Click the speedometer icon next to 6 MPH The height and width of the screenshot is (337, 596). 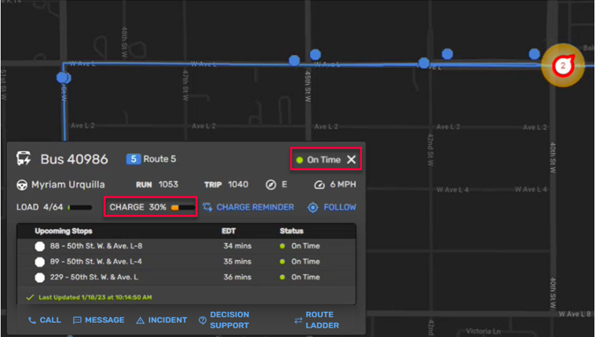[319, 185]
